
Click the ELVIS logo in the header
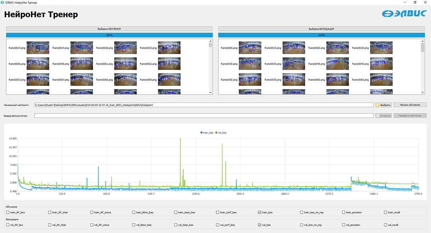[x=404, y=14]
